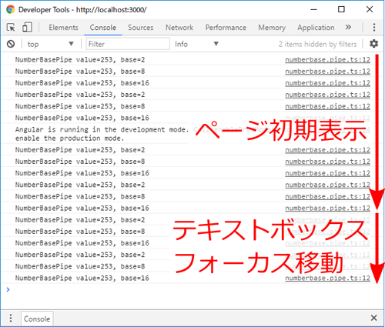385x327 pixels.
Task: Click '2 items hidden by filters' text
Action: pos(317,44)
